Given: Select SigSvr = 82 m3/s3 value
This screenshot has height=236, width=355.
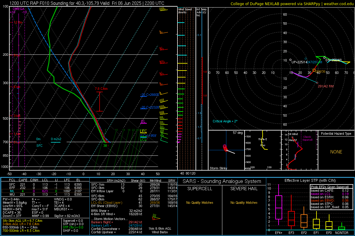Looking at the screenshot, I should (67, 216).
